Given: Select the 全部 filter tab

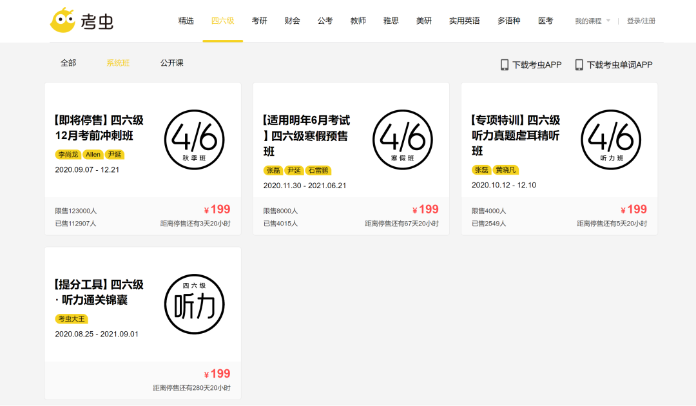Looking at the screenshot, I should [x=68, y=64].
